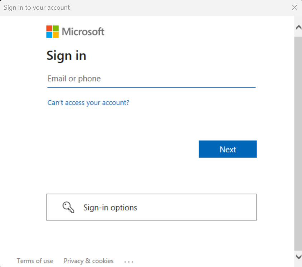This screenshot has height=267, width=302.
Task: Click the window title text in title bar
Action: pos(37,8)
